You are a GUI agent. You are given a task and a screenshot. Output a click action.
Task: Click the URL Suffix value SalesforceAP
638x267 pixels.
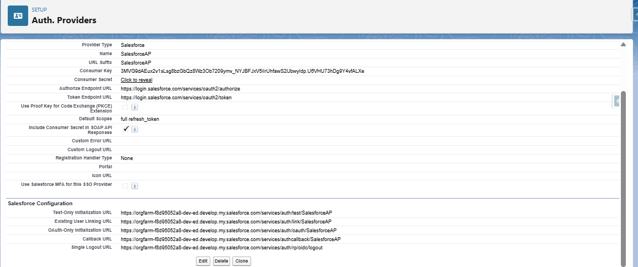coord(136,63)
